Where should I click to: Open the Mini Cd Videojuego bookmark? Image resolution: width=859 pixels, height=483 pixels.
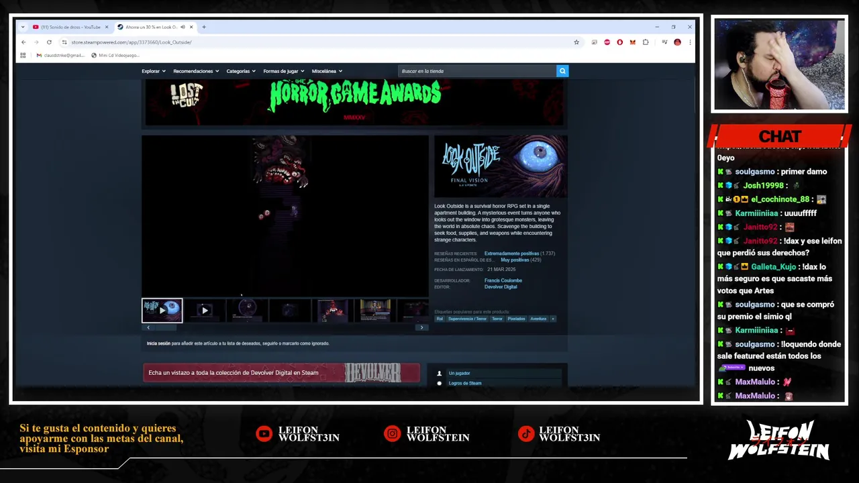[x=115, y=55]
